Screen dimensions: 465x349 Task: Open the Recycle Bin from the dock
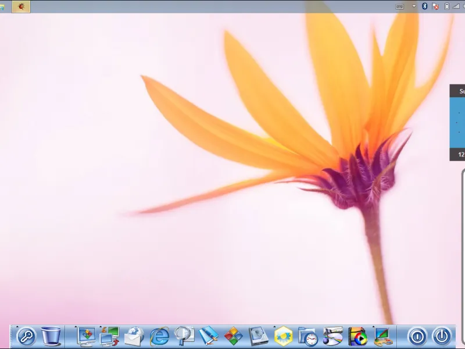pos(51,336)
